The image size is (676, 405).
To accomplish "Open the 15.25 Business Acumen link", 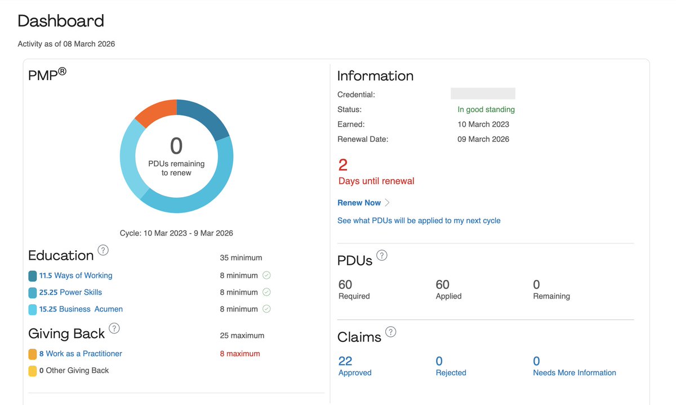I will [x=81, y=309].
